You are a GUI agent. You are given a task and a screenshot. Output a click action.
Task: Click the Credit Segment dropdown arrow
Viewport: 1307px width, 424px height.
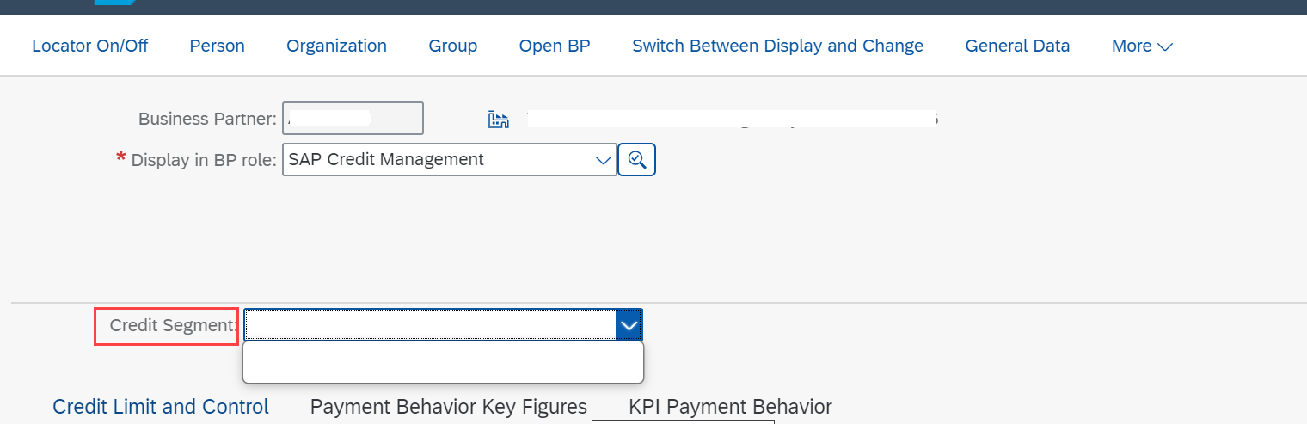click(x=629, y=325)
